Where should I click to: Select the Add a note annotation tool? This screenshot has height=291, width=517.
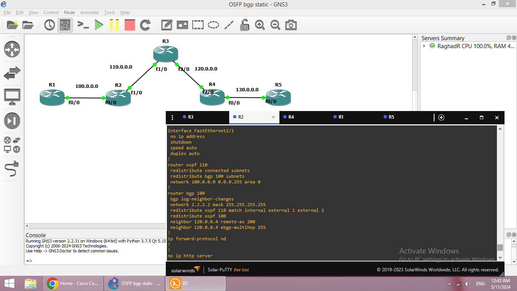point(167,25)
